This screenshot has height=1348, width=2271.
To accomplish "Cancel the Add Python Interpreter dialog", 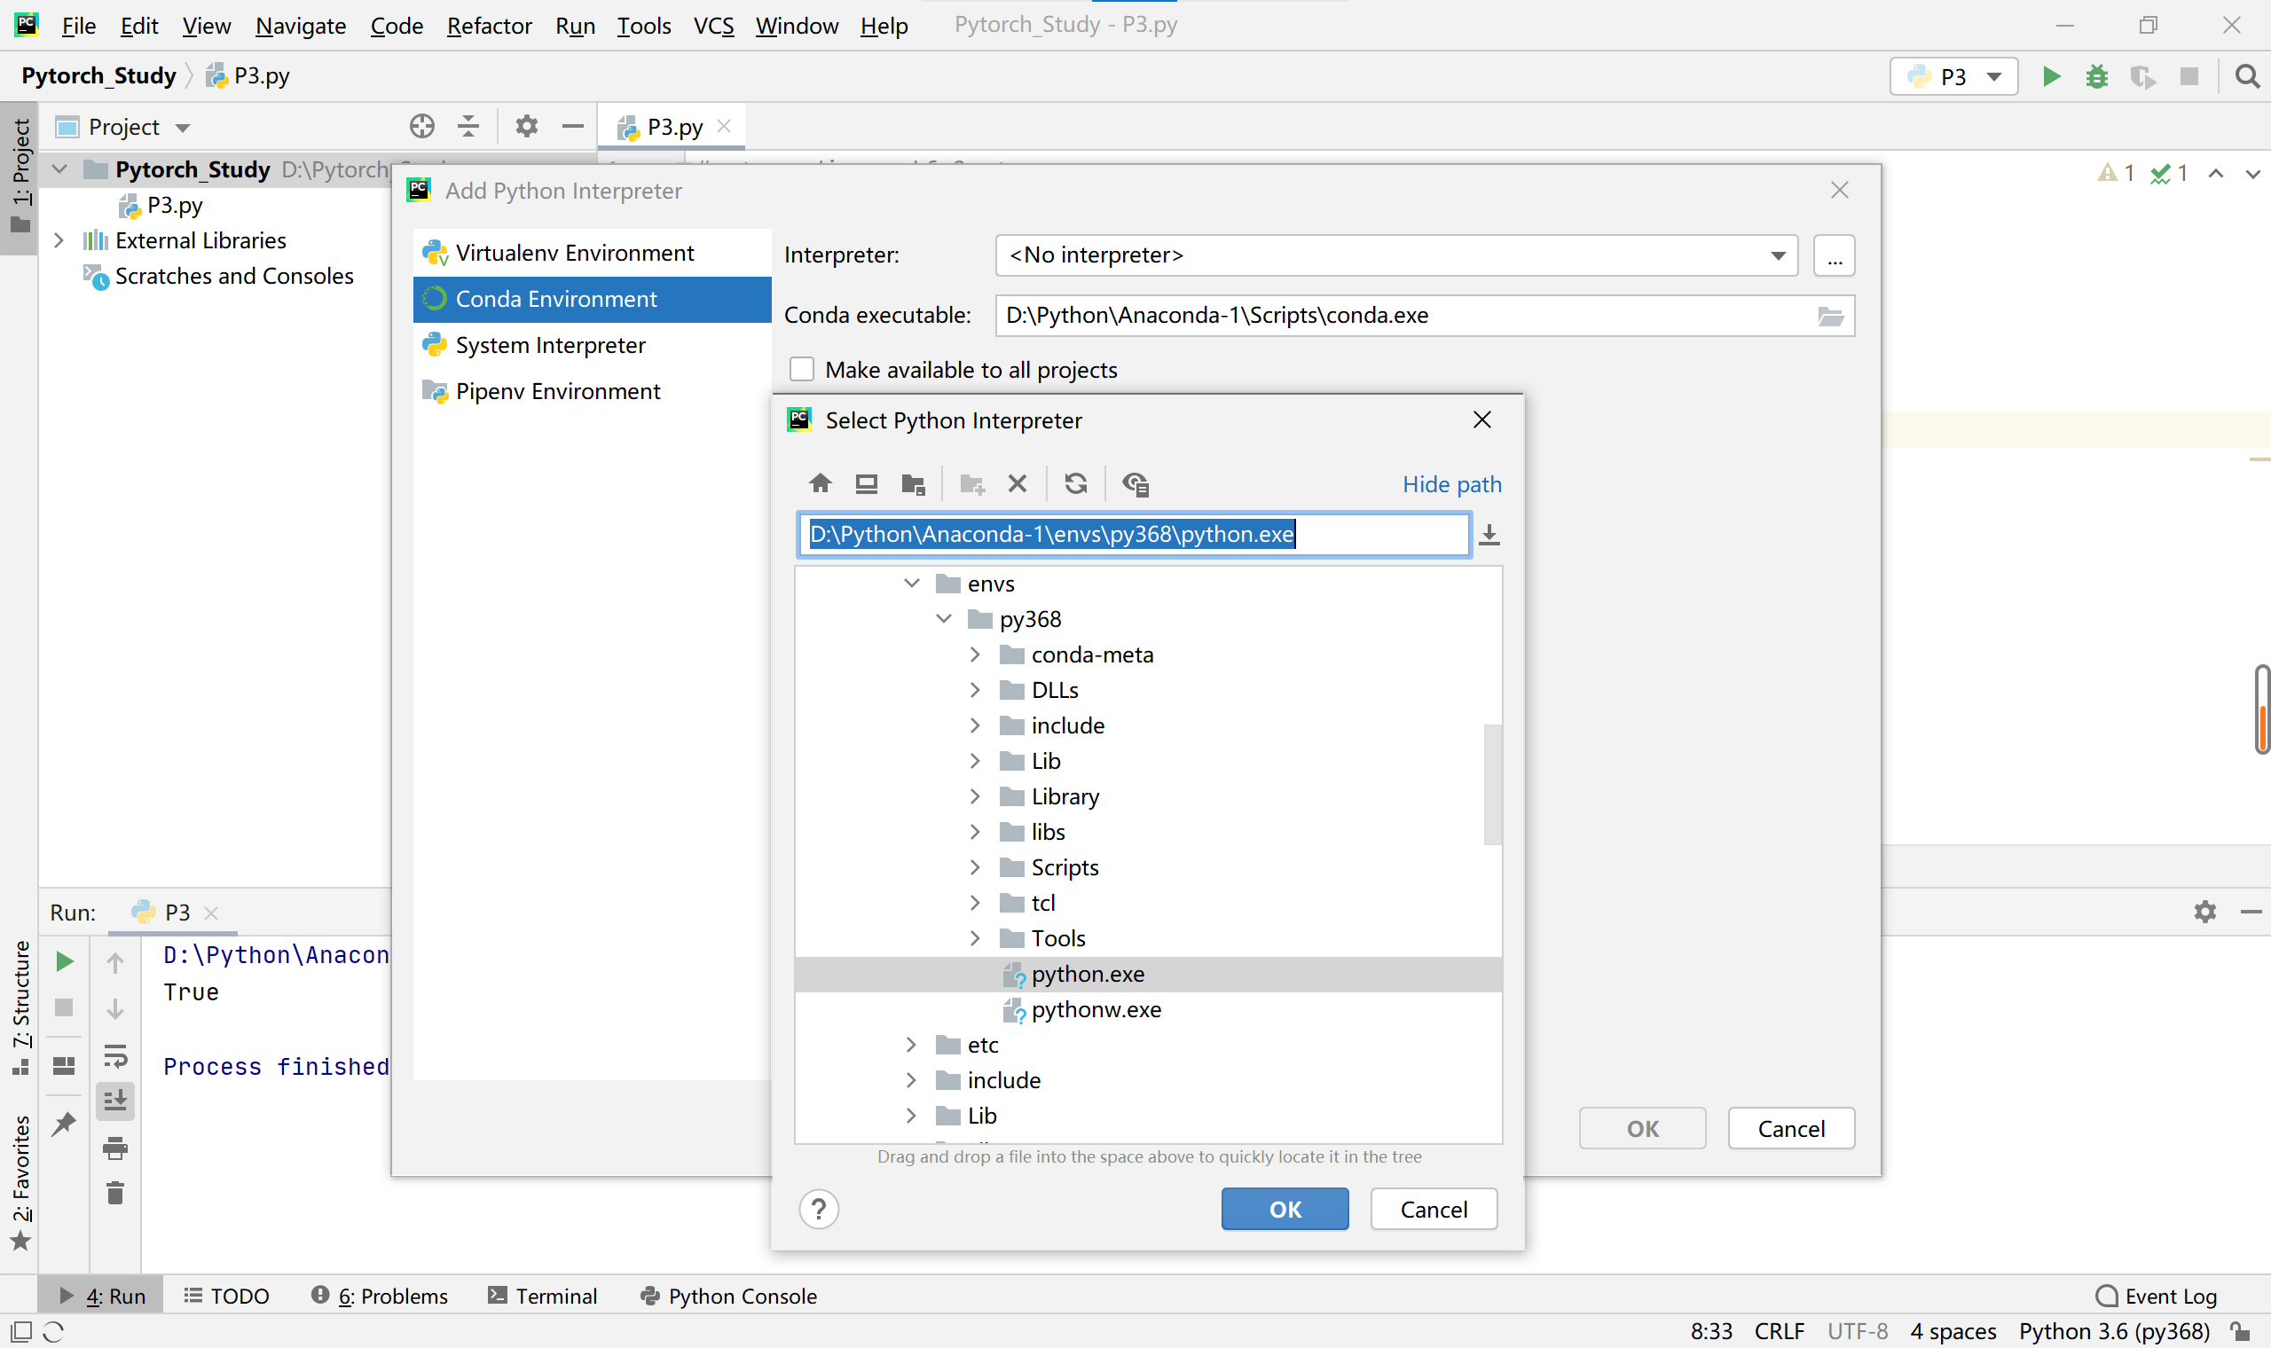I will click(x=1791, y=1129).
